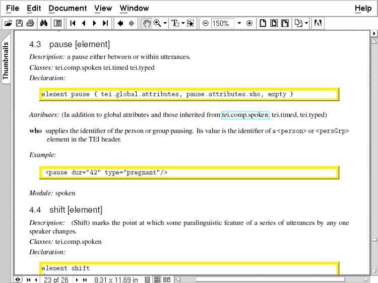Image resolution: width=378 pixels, height=283 pixels.
Task: Toggle the navigation pane toolbar button
Action: click(x=57, y=23)
